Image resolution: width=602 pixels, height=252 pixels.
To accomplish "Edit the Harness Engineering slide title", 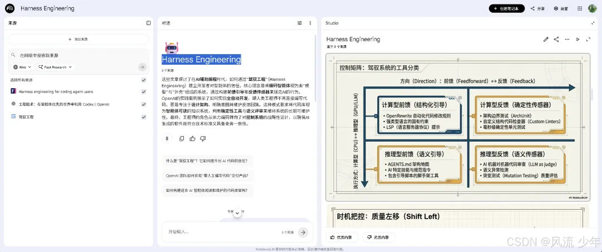I will click(x=546, y=39).
